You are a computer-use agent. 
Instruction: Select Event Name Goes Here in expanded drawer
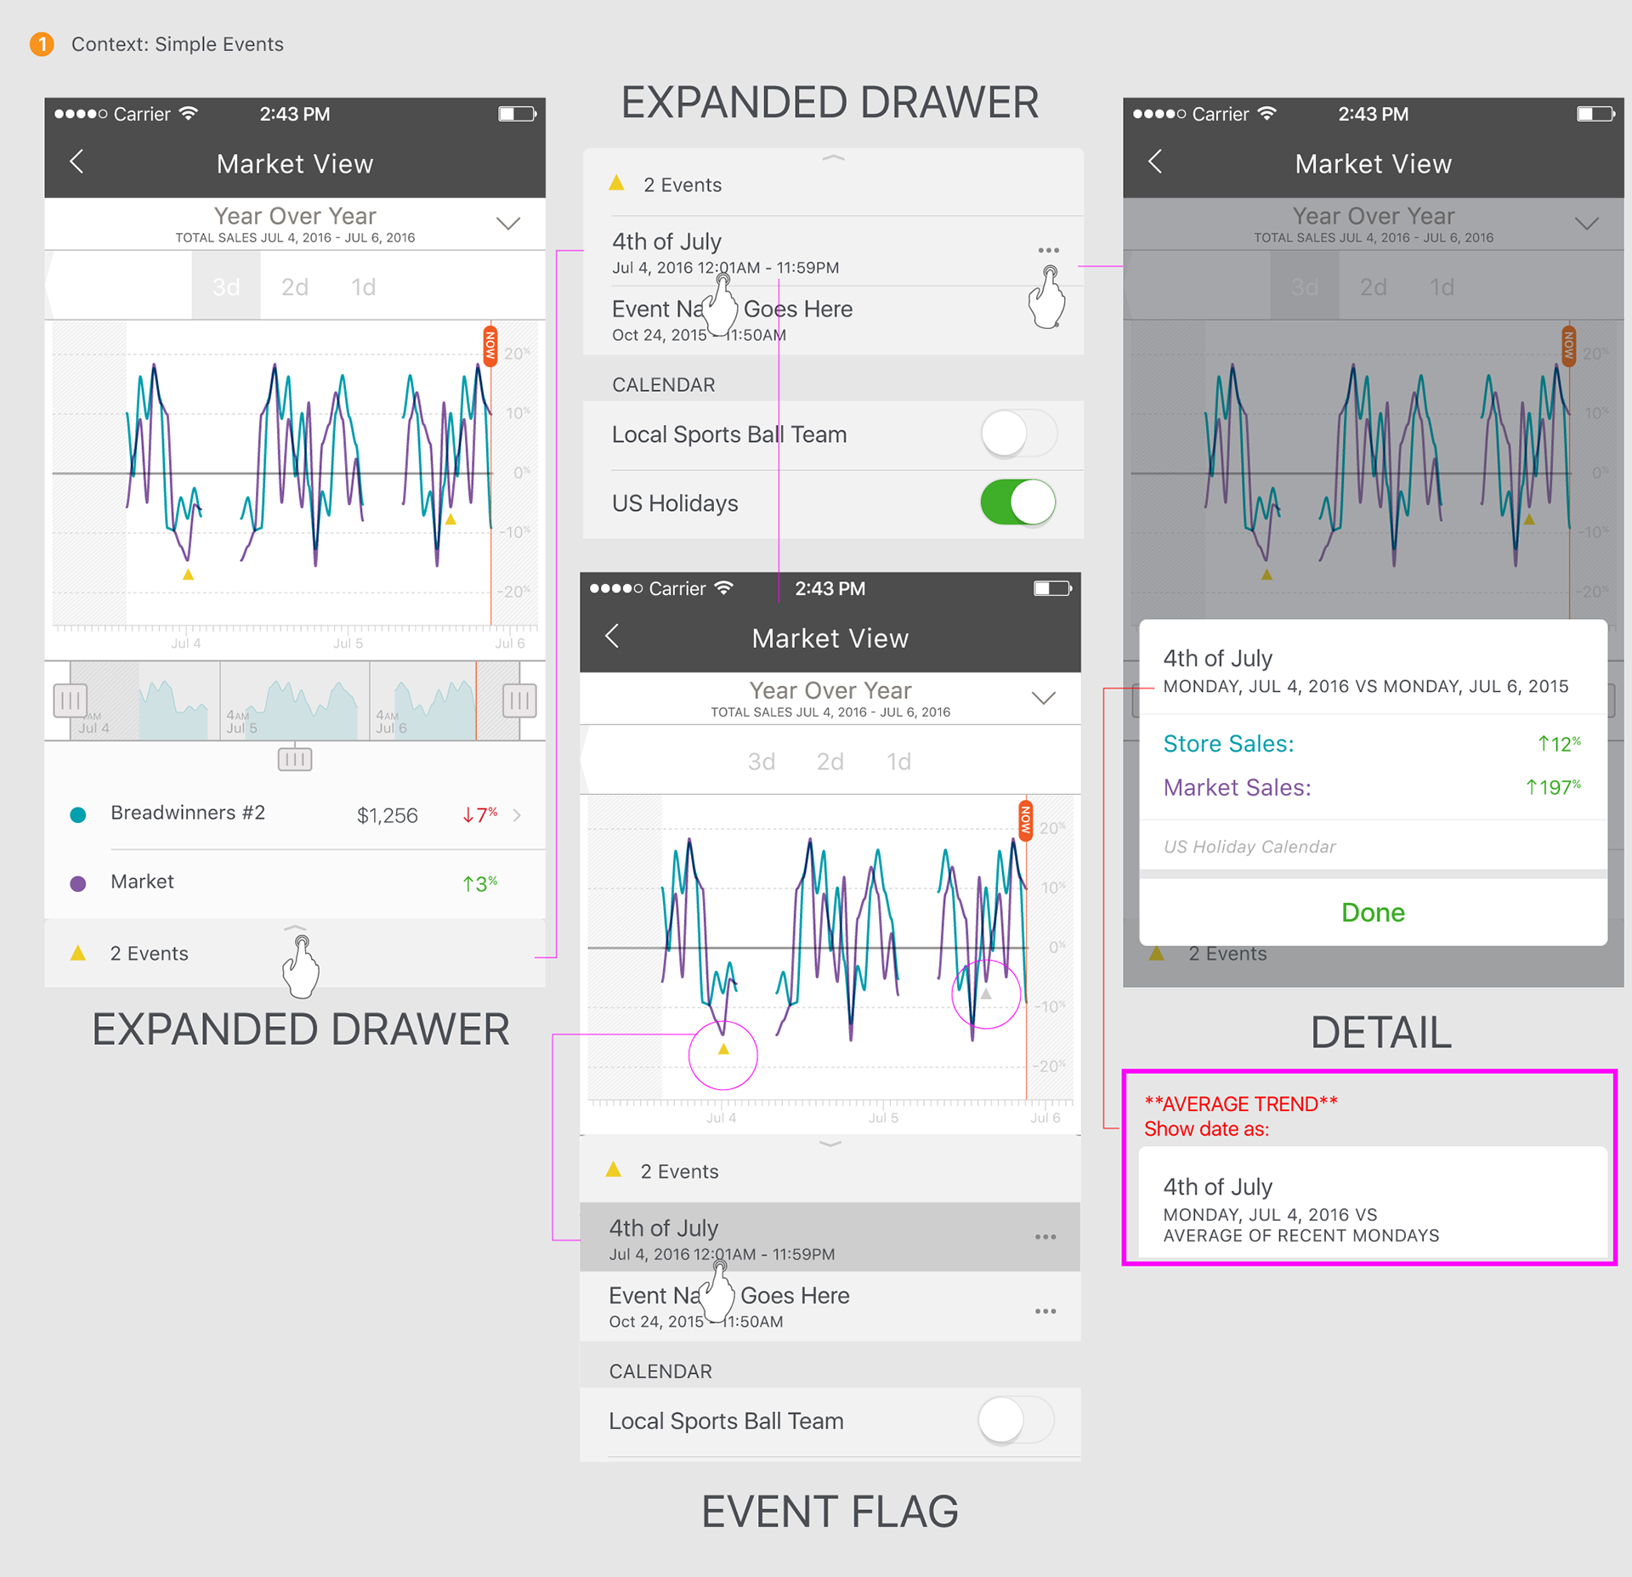[x=834, y=321]
